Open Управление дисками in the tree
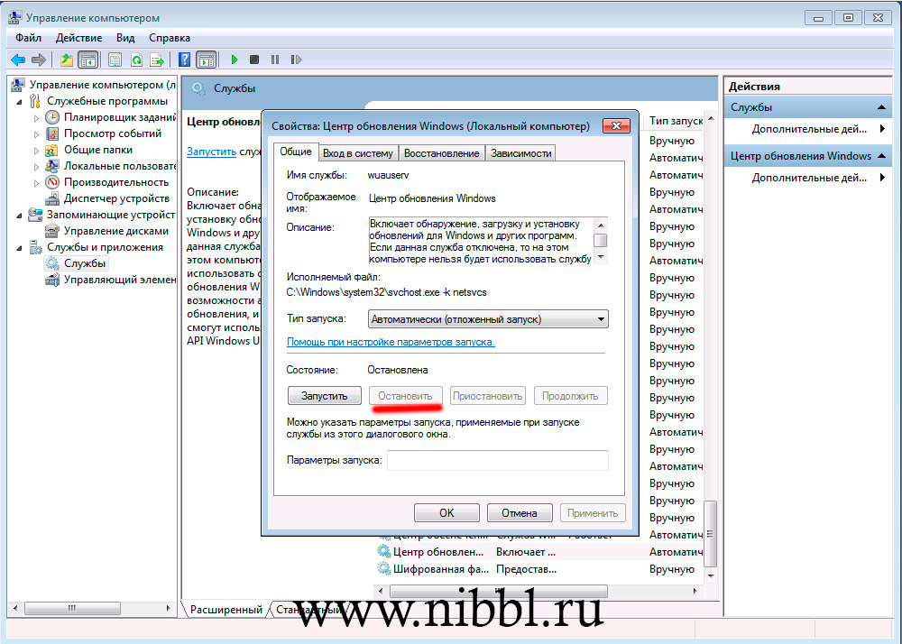The width and height of the screenshot is (902, 644). [x=116, y=231]
